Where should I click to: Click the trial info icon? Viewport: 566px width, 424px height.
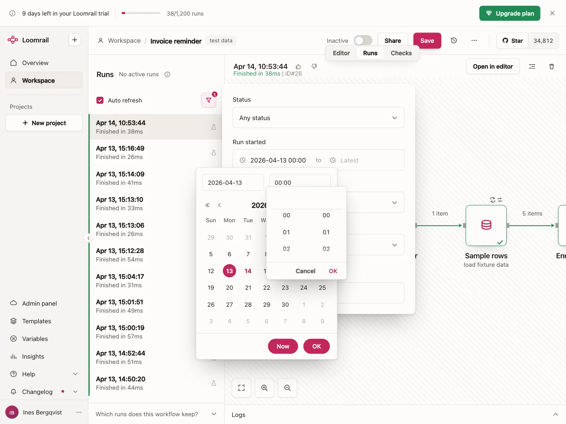(12, 13)
